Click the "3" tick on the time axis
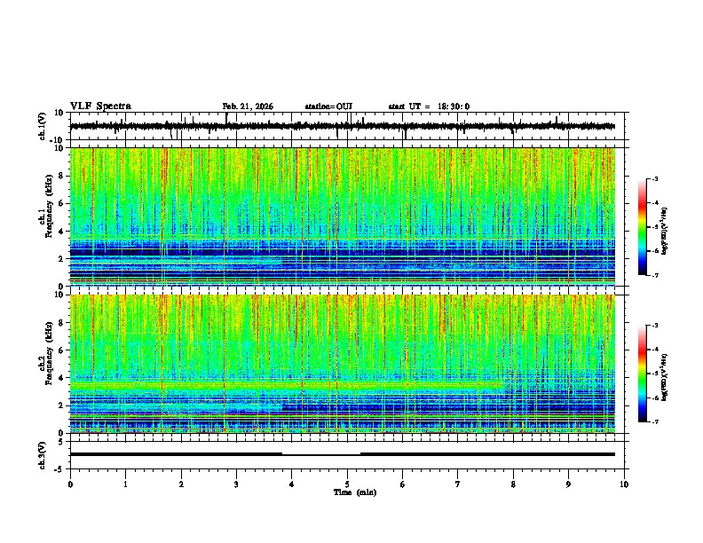This screenshot has height=543, width=703. (236, 484)
